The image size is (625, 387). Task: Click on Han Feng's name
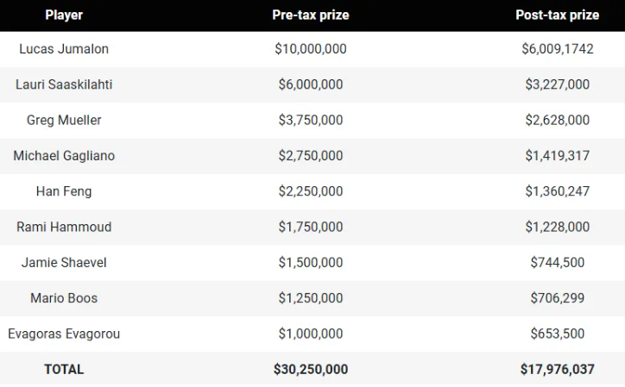64,191
